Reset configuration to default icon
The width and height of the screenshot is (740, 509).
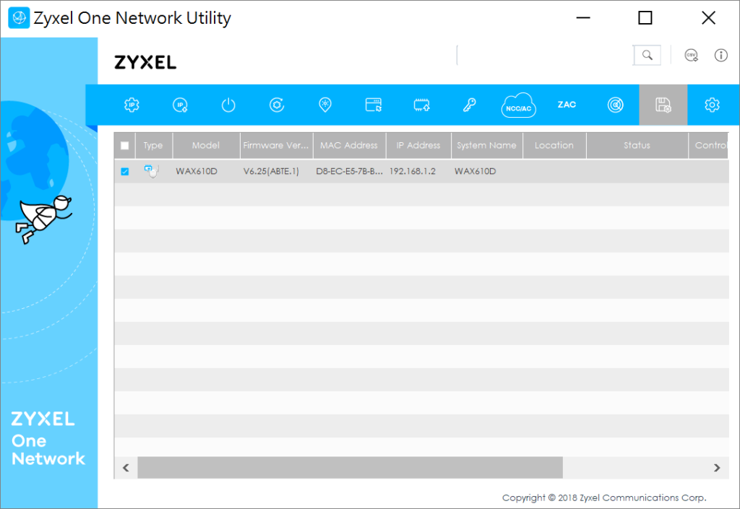277,105
